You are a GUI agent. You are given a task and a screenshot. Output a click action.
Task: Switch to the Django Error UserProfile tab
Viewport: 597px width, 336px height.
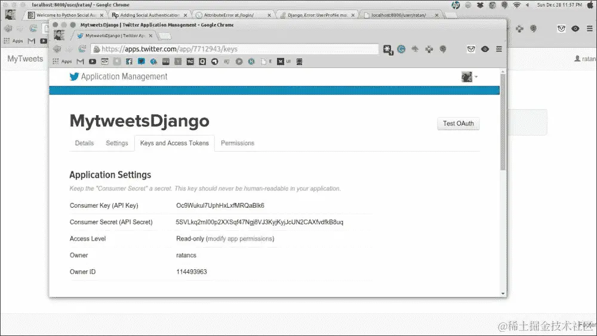[x=317, y=16]
